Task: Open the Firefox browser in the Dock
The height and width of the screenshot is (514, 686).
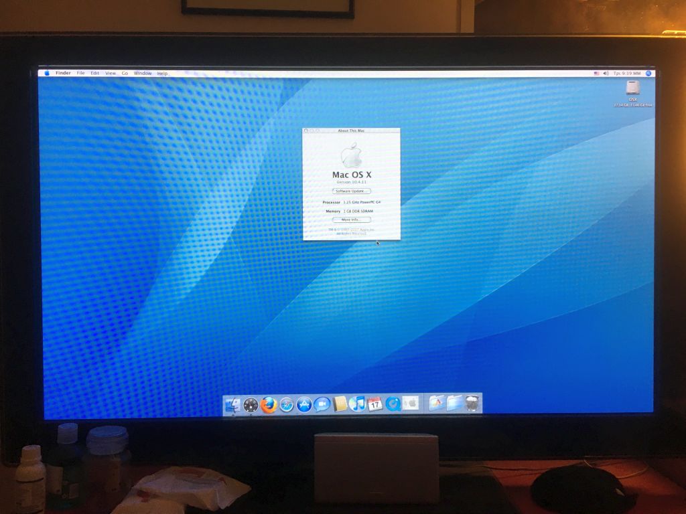Action: (269, 405)
